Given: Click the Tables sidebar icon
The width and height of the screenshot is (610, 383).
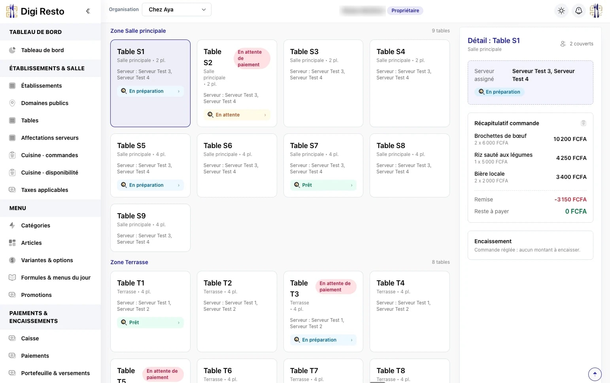Looking at the screenshot, I should click(x=12, y=120).
